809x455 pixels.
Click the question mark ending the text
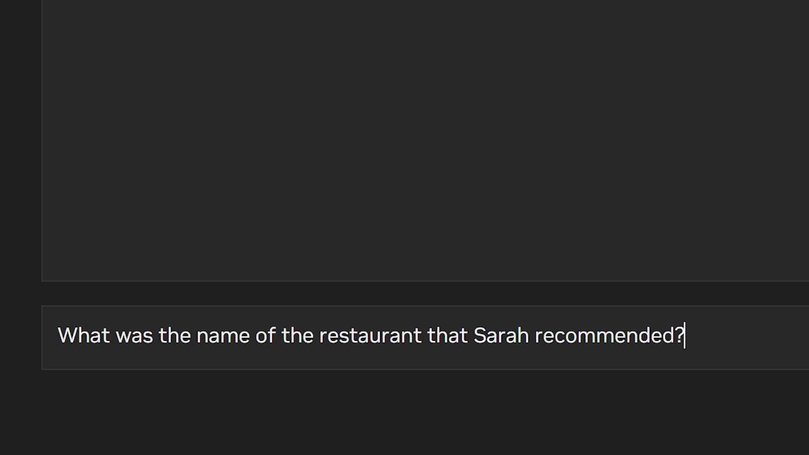[x=679, y=336]
